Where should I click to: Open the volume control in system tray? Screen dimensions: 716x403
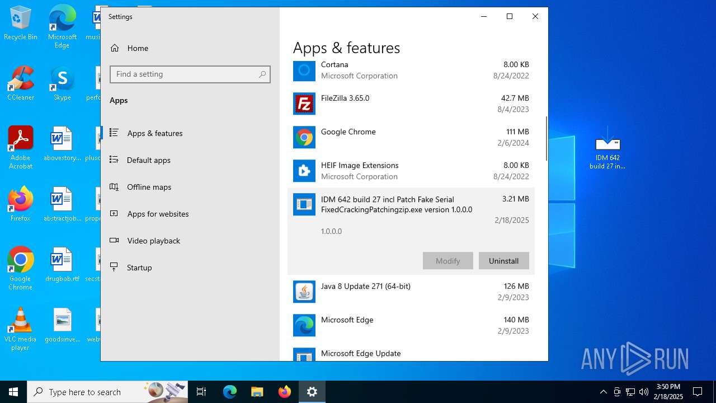click(x=644, y=392)
